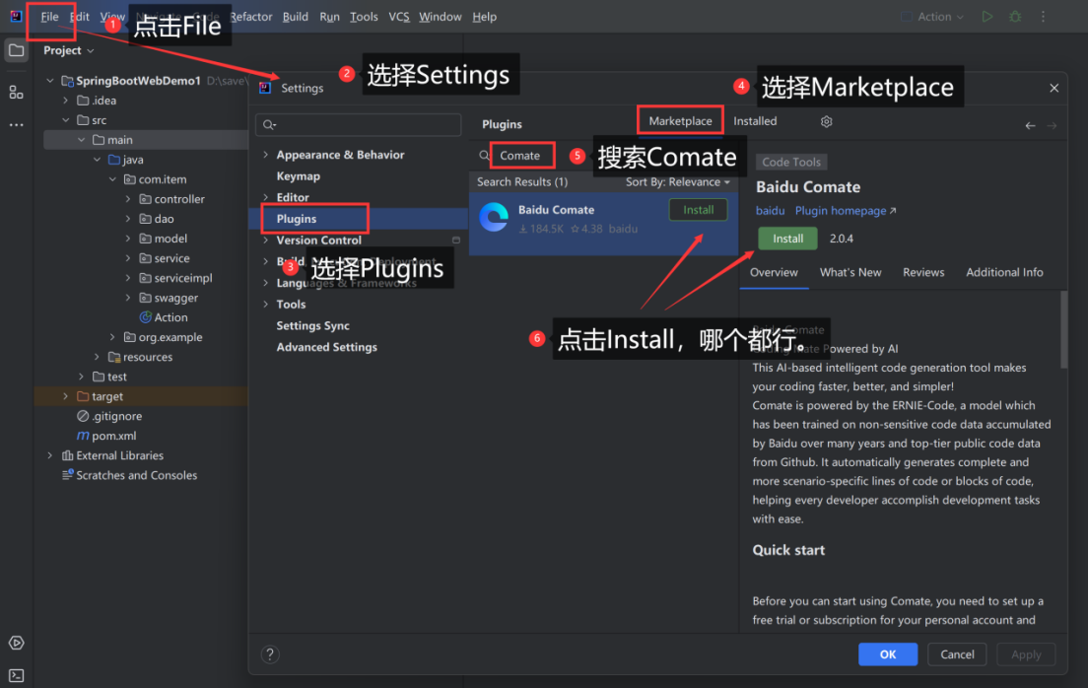Click the pom.xml Maven icon
This screenshot has width=1088, height=688.
tap(83, 436)
